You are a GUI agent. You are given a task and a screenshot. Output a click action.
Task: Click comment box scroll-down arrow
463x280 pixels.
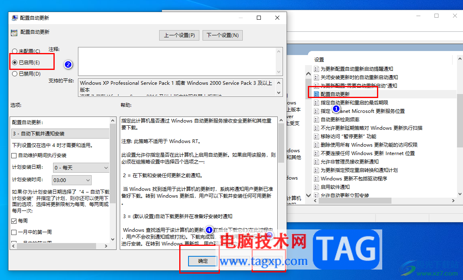279,72
